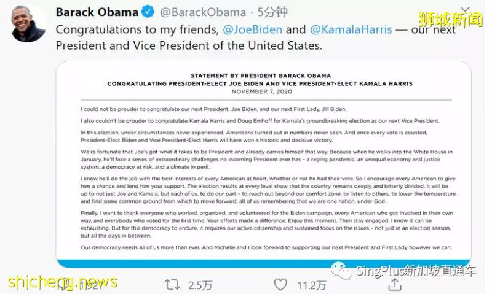Image resolution: width=492 pixels, height=294 pixels.
Task: Click the Barack Obama display name
Action: click(97, 12)
